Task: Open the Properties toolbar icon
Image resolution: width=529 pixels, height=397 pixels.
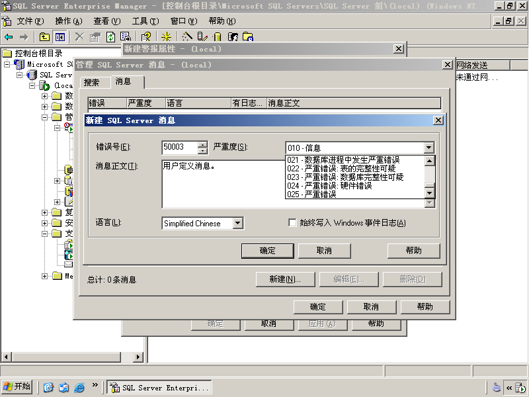Action: pos(95,37)
